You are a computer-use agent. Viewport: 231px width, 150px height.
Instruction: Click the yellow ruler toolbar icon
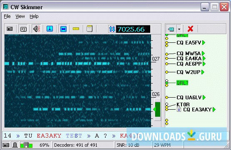point(76,29)
